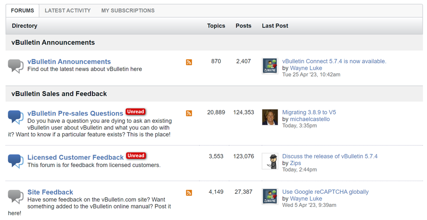Click the date Tue 25 Apr '23, 10:42am
Image resolution: width=427 pixels, height=220 pixels.
click(x=311, y=74)
